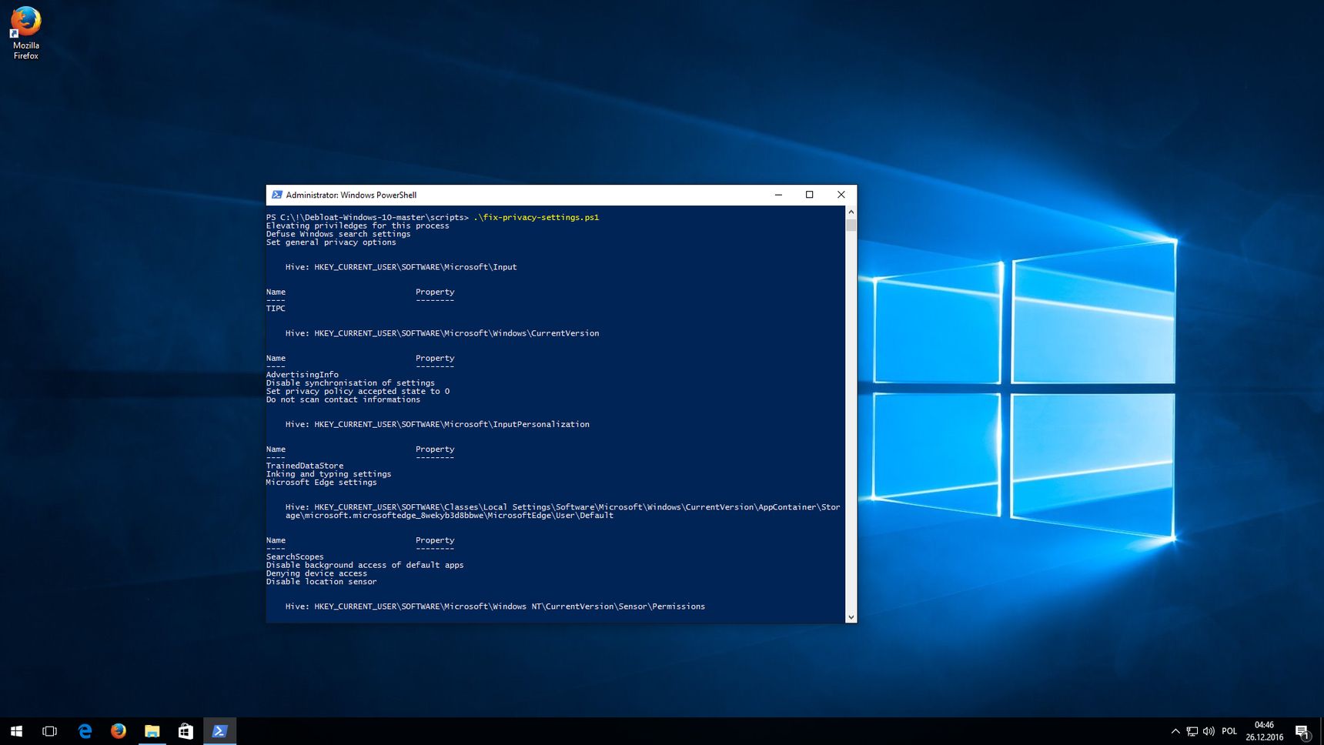The image size is (1324, 745).
Task: Launch Microsoft Edge from the taskbar
Action: [x=85, y=731]
